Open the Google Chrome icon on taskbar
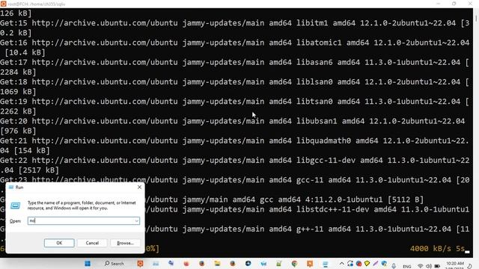Image resolution: width=479 pixels, height=269 pixels. [x=294, y=264]
